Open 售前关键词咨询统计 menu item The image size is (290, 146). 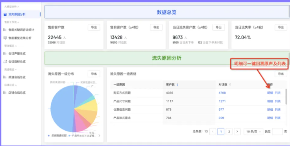(x=21, y=30)
